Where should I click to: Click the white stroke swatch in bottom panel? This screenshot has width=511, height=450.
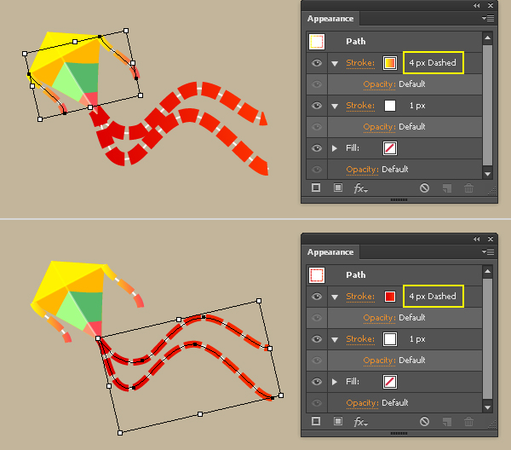click(390, 339)
